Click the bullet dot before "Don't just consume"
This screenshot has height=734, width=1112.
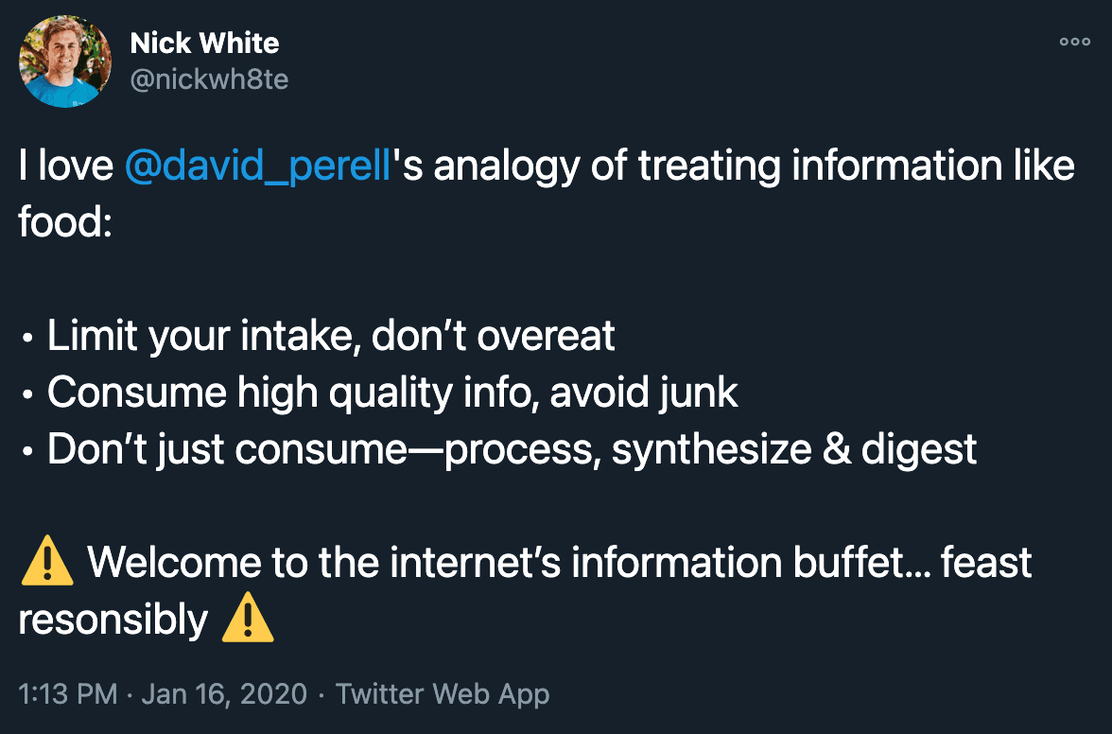click(26, 450)
